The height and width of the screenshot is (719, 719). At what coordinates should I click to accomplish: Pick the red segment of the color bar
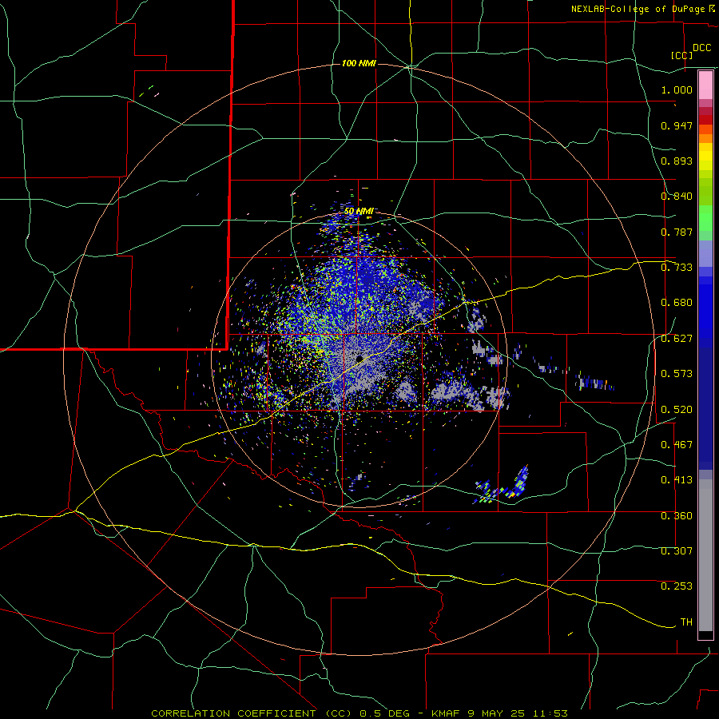point(705,119)
